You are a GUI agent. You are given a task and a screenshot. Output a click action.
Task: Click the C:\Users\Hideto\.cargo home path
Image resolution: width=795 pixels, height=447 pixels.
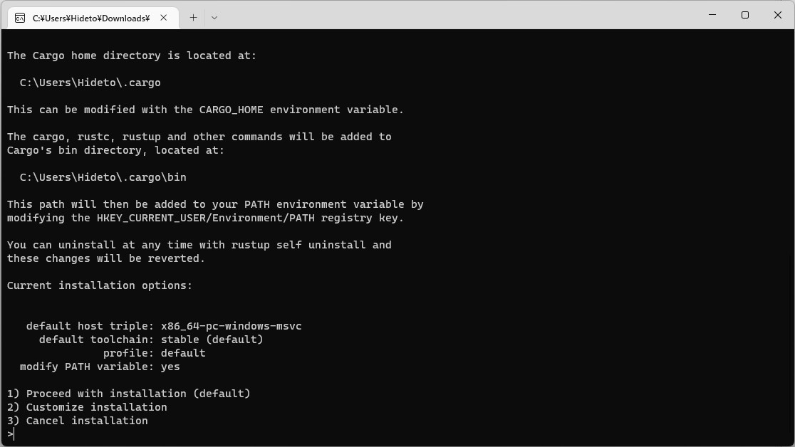(90, 83)
